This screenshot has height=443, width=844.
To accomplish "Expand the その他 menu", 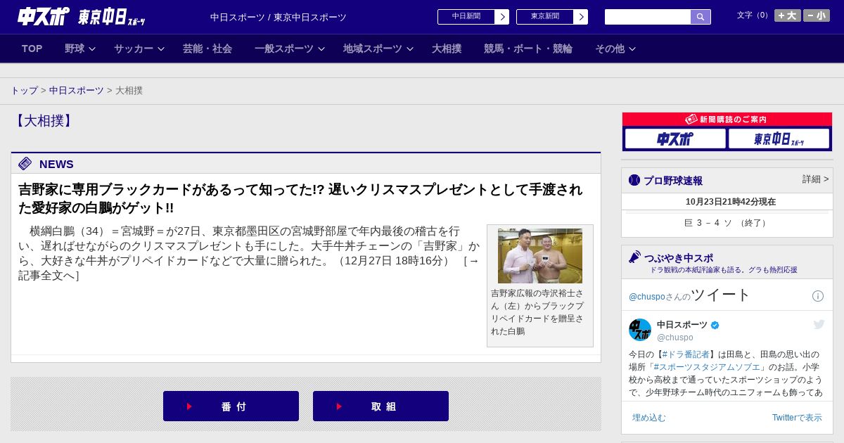I will point(615,49).
